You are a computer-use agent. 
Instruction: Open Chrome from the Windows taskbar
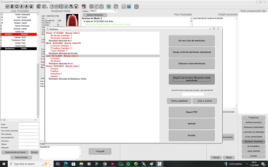105,164
